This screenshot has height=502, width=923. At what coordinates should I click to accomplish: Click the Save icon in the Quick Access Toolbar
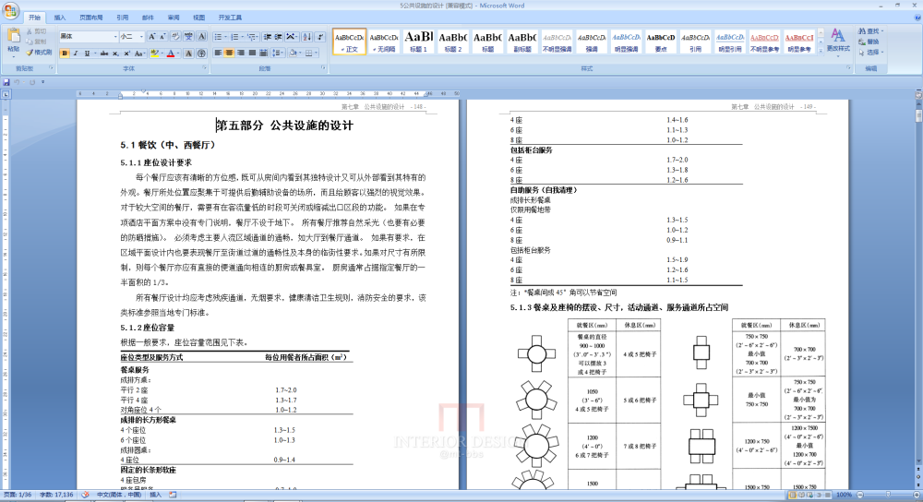(6, 82)
